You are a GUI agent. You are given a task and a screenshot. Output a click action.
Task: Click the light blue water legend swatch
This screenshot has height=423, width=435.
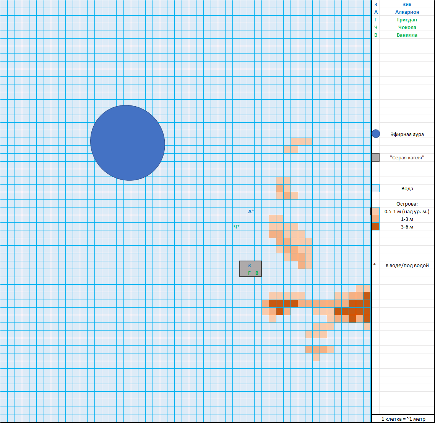(376, 188)
